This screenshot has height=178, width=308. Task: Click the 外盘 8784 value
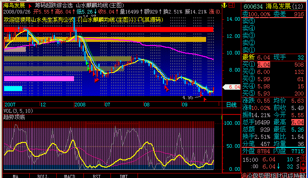tap(263, 151)
